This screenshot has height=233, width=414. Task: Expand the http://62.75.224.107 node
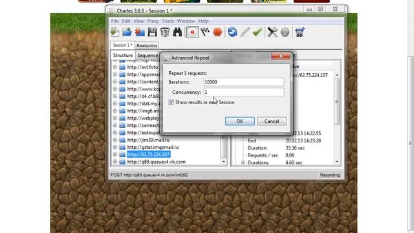click(x=115, y=154)
